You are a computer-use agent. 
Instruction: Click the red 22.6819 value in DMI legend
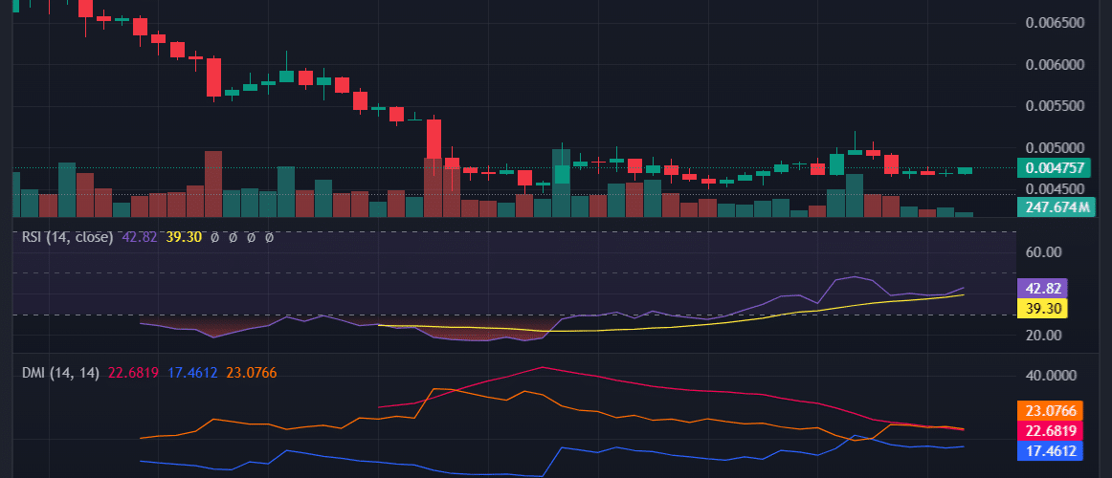tap(135, 372)
